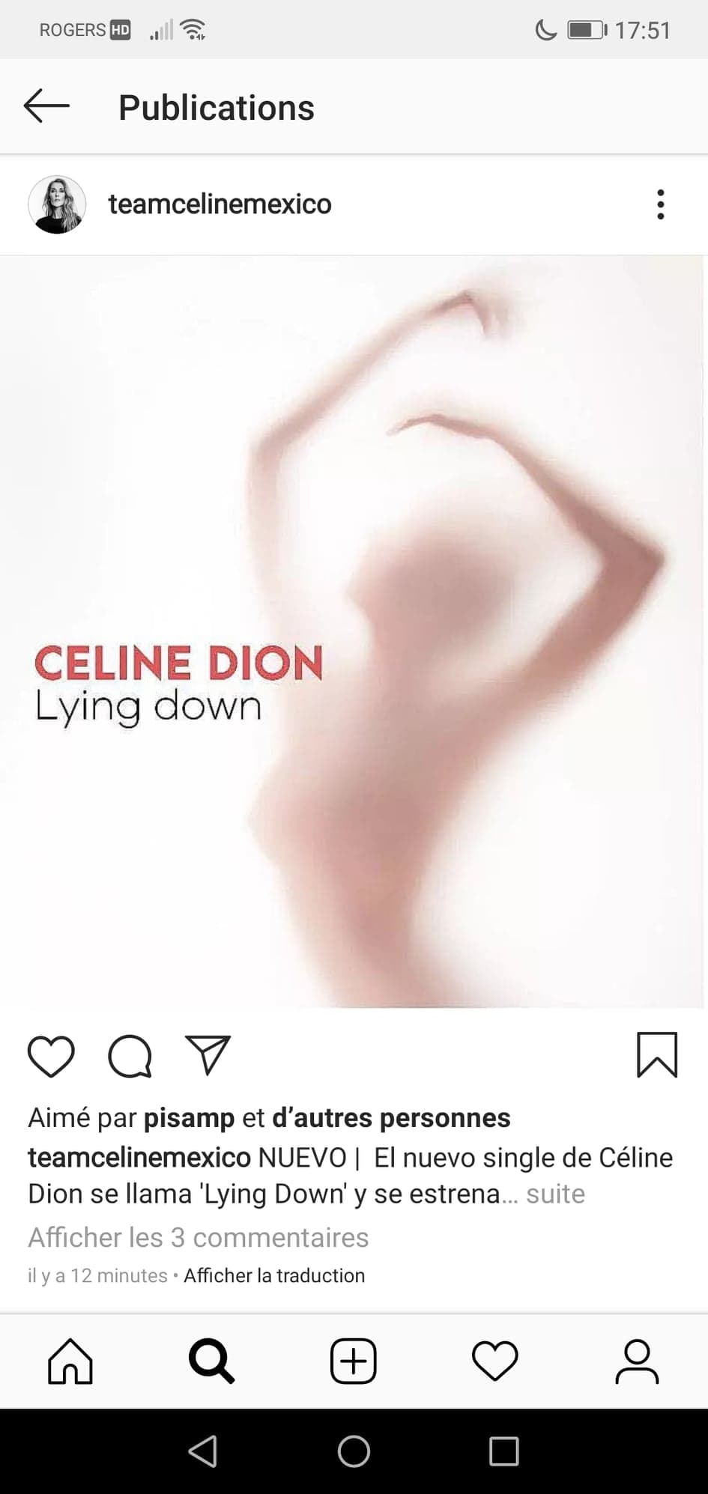Viewport: 708px width, 1494px height.
Task: Tap Afficher la traduction
Action: 274,1275
